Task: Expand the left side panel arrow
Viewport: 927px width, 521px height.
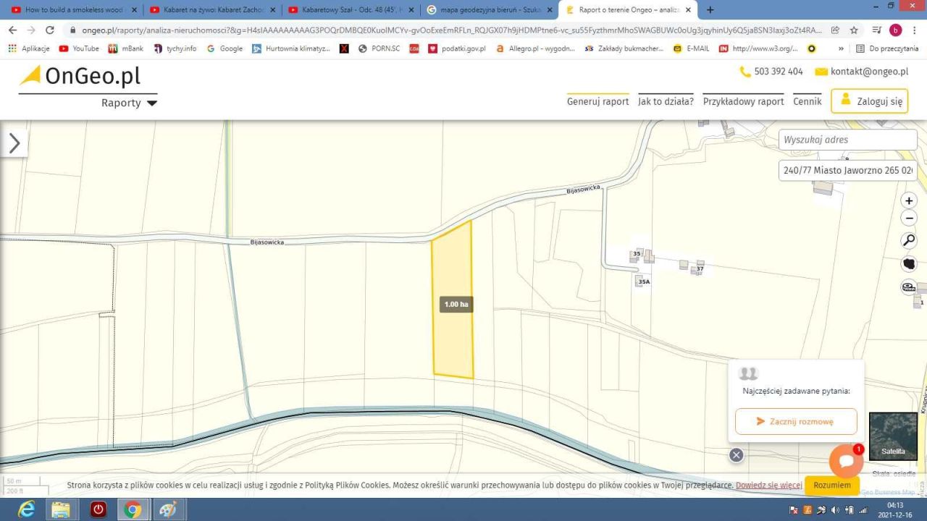Action: click(x=14, y=143)
